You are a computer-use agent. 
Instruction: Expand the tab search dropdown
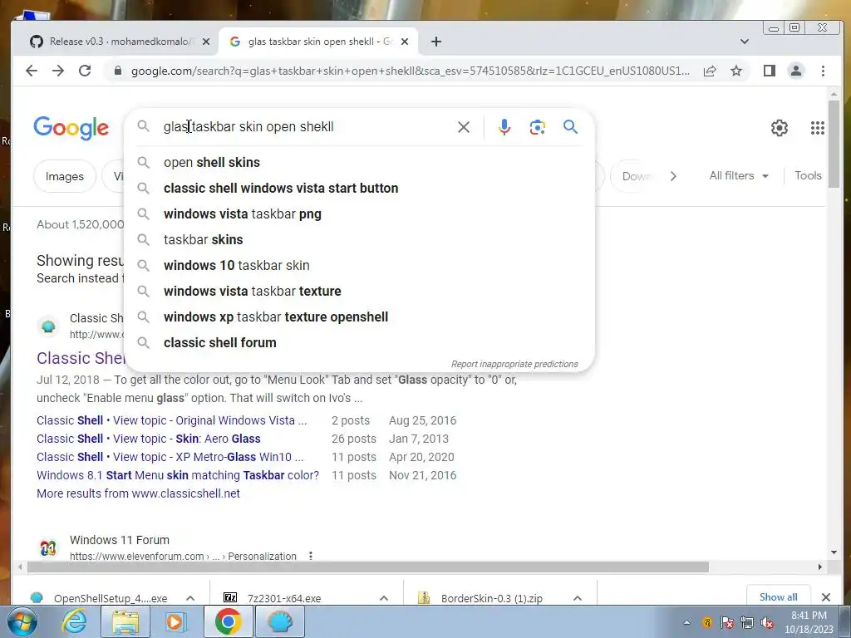pos(745,42)
